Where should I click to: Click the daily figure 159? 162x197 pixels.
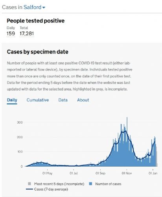tap(11, 33)
